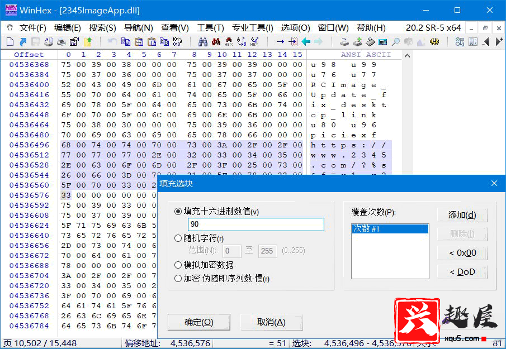This screenshot has height=349, width=506.
Task: Click offset row 04536576
Action: point(29,195)
